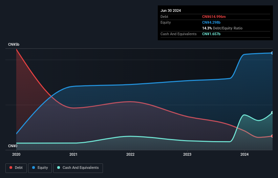Click the 2022 x-axis label
Screen dimensions: 278x178
click(130, 154)
